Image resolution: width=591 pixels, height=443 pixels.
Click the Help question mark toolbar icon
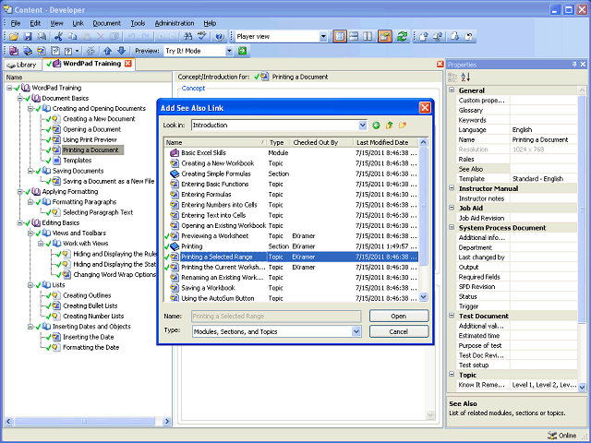(218, 36)
